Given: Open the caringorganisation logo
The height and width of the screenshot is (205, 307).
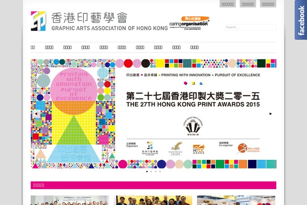Looking at the screenshot, I should 189,23.
